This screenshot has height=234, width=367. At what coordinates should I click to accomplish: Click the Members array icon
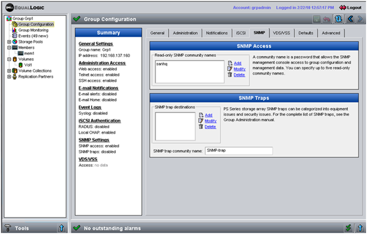14,48
